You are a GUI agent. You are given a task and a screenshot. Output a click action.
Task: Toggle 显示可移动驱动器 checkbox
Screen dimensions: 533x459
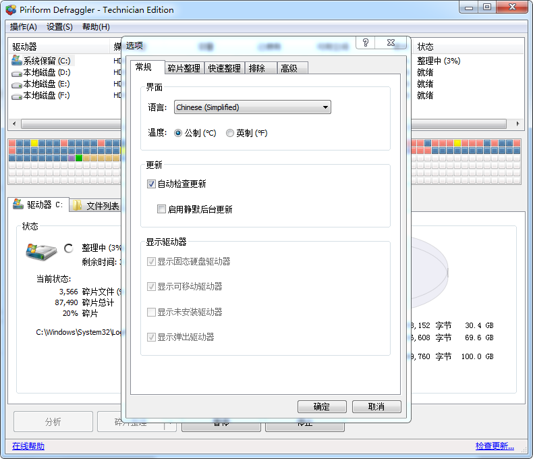pos(151,287)
